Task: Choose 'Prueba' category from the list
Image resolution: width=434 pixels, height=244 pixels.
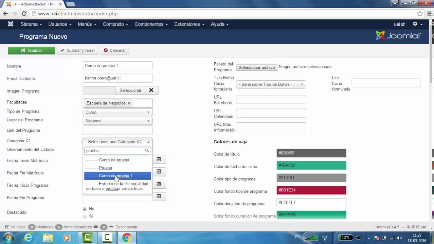Action: pyautogui.click(x=117, y=168)
